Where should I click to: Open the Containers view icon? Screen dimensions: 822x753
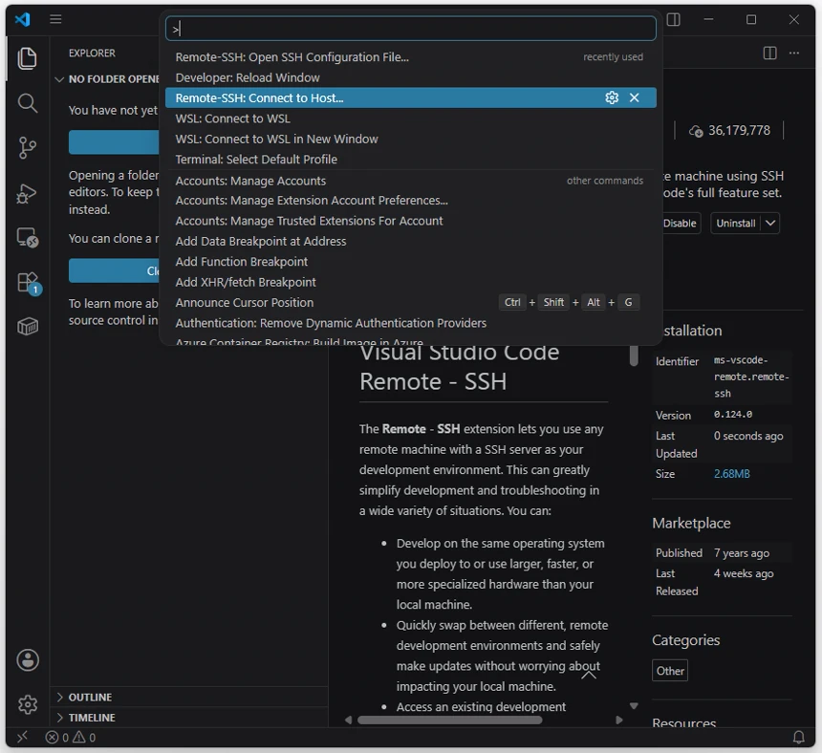28,327
